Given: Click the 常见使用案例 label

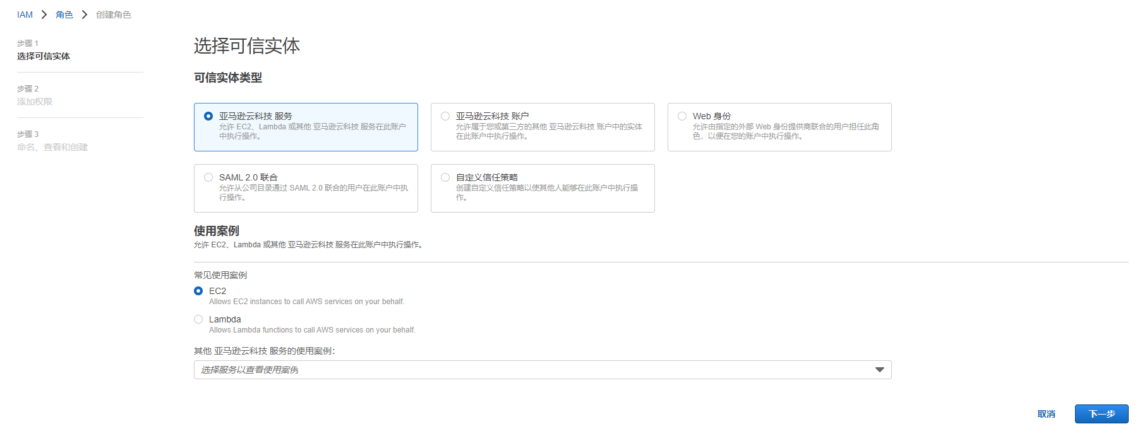Looking at the screenshot, I should (220, 275).
